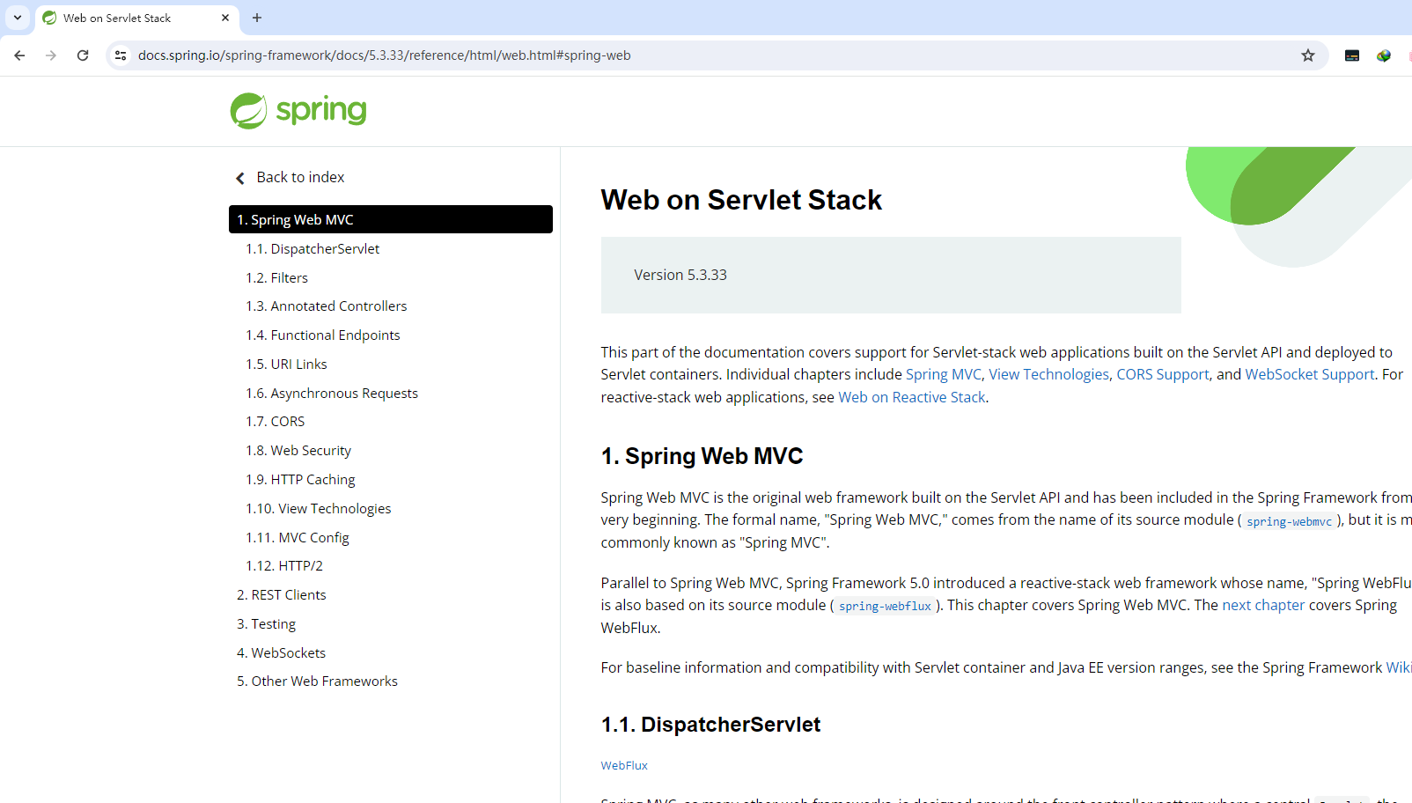Bookmark this page with the star icon
The width and height of the screenshot is (1412, 803).
(1308, 55)
